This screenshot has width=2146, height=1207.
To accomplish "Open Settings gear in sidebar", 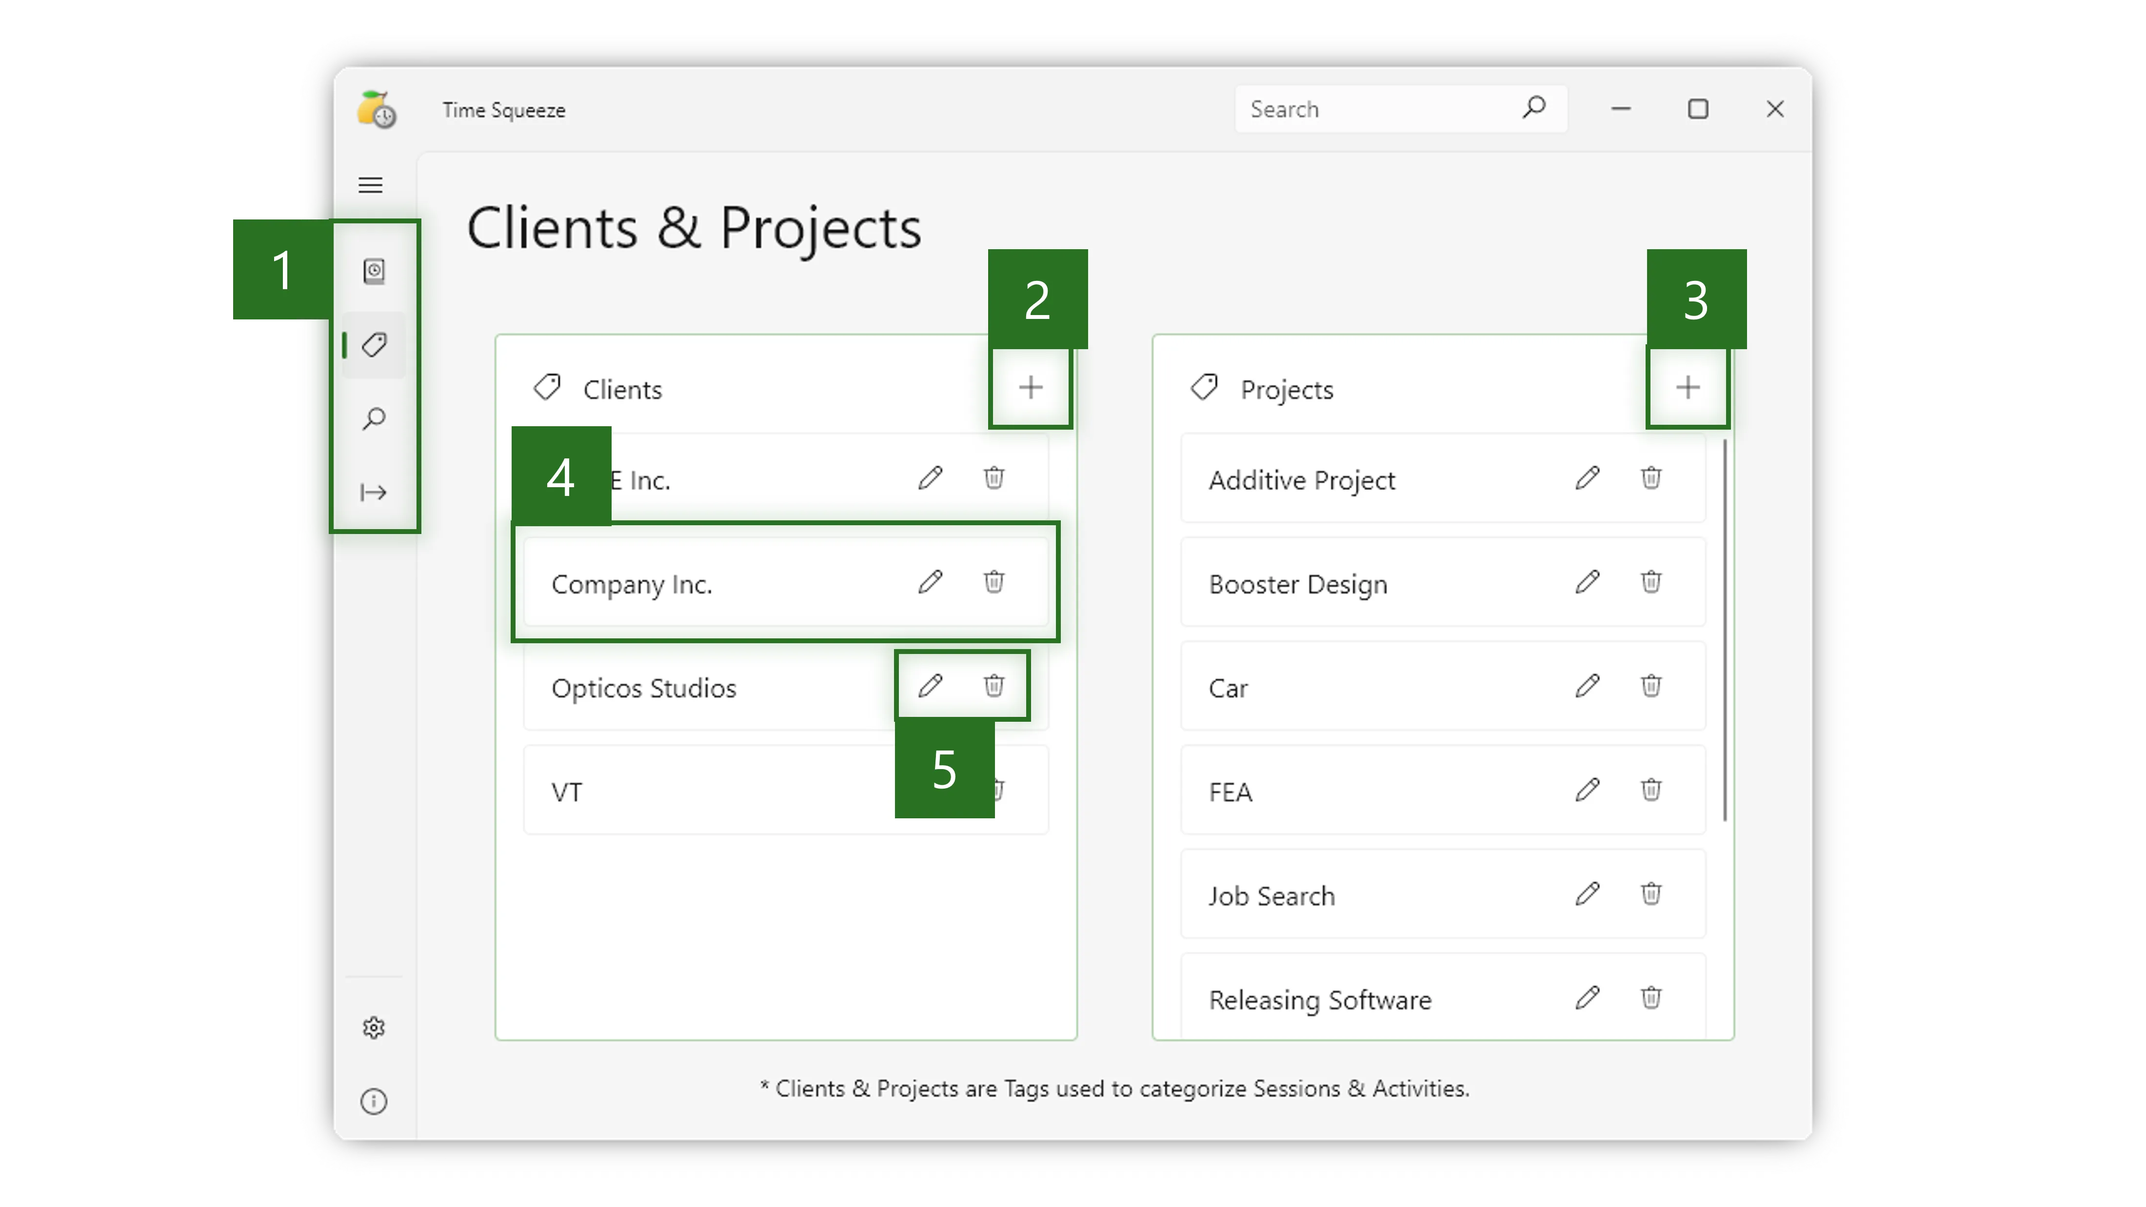I will (374, 1028).
